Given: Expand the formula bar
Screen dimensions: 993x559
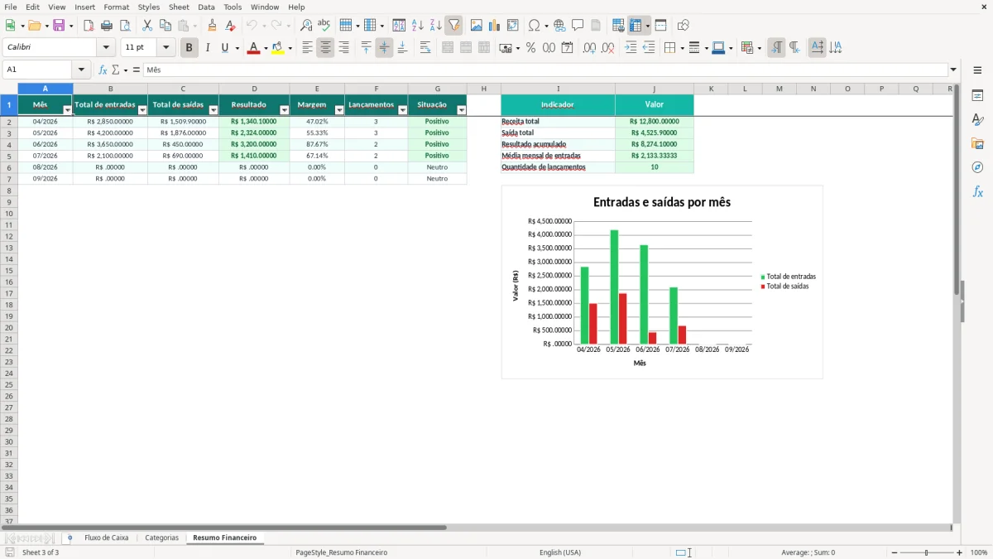Looking at the screenshot, I should coord(953,70).
